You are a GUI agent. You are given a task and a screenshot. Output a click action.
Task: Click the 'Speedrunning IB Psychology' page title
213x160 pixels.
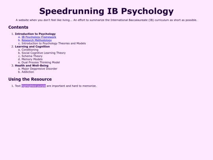click(106, 11)
